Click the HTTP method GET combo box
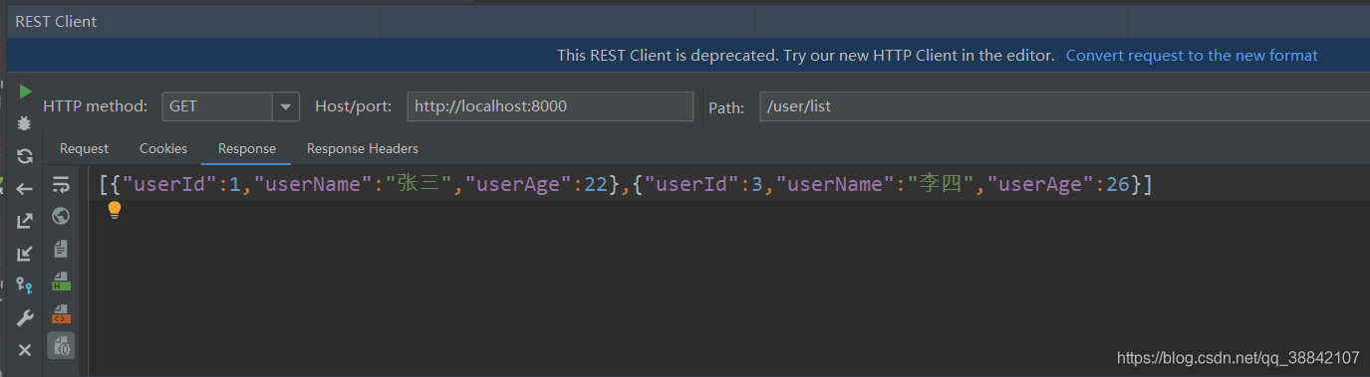 (231, 106)
